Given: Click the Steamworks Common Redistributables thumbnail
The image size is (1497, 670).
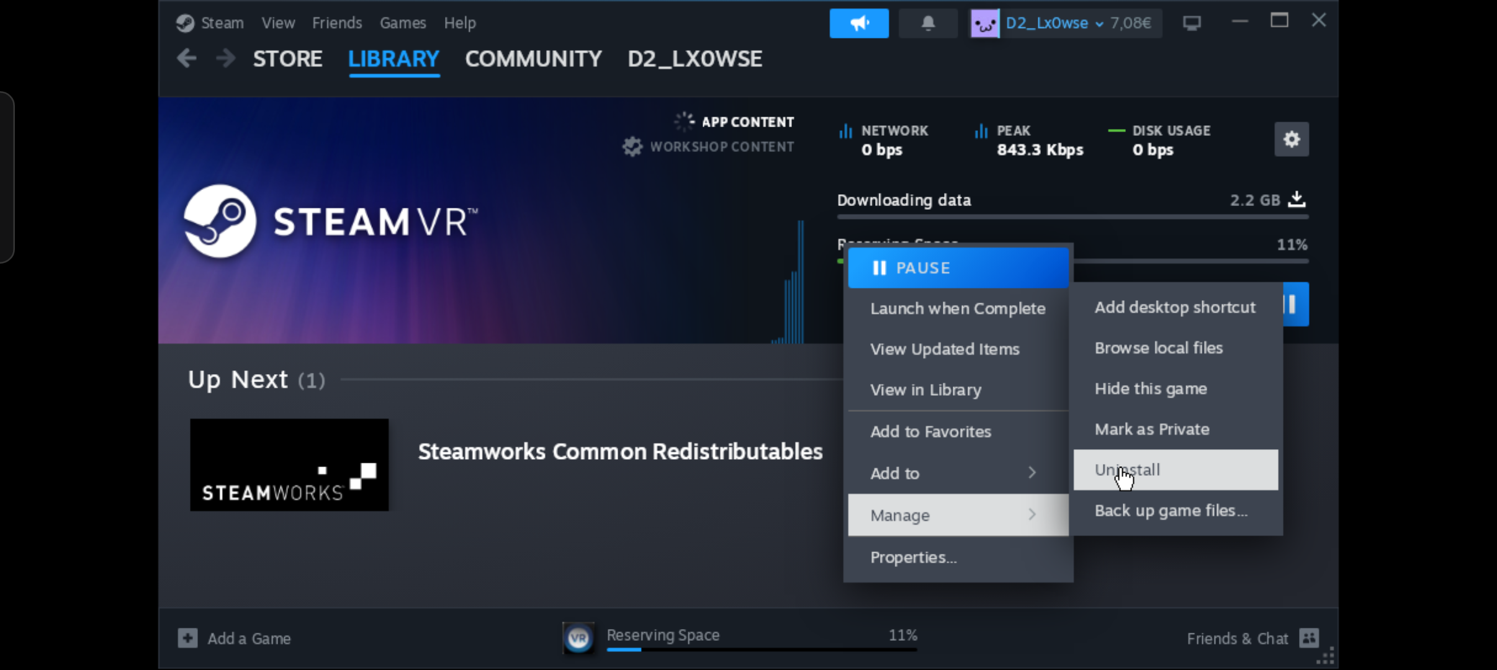Looking at the screenshot, I should (x=289, y=465).
